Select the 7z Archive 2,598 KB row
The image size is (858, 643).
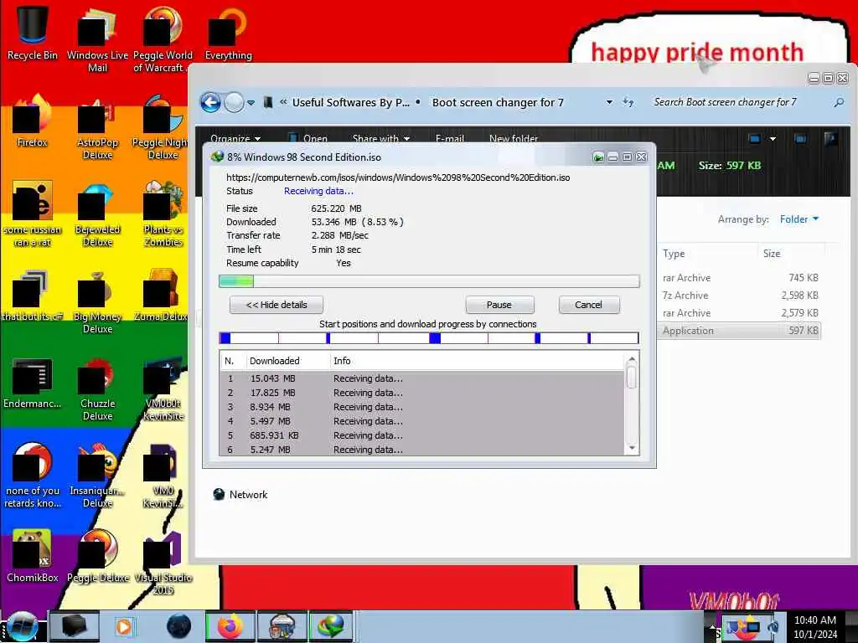pos(741,296)
